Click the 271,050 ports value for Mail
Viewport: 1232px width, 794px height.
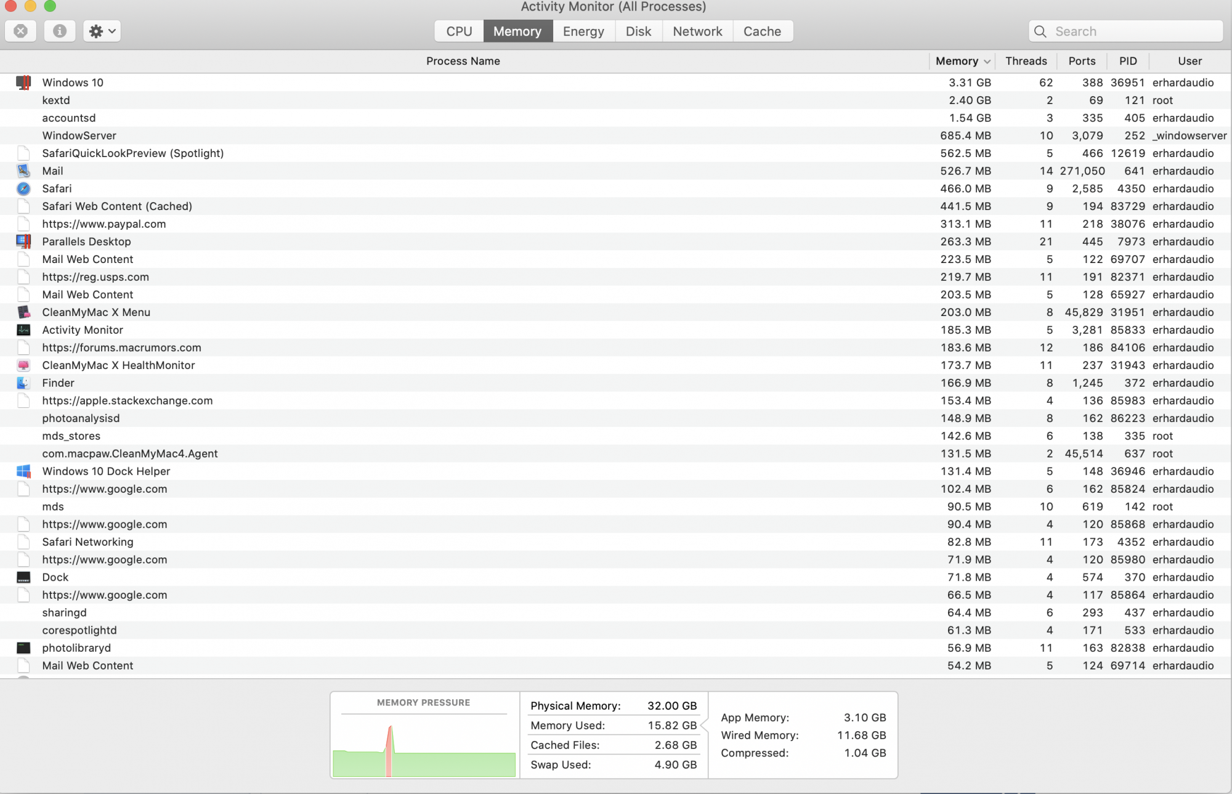1082,171
